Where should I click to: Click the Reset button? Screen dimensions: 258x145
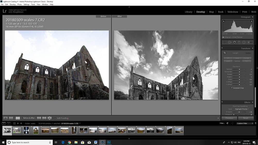pyautogui.click(x=246, y=118)
